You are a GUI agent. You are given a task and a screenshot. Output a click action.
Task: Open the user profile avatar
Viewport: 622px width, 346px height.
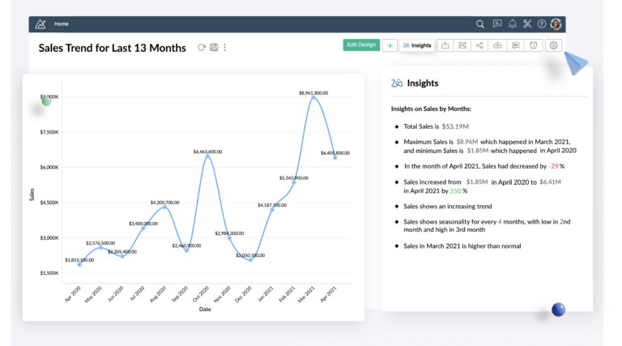coord(556,24)
